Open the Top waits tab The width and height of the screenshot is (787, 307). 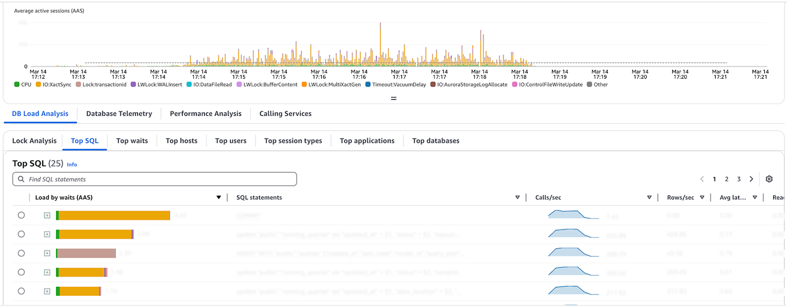pos(132,141)
